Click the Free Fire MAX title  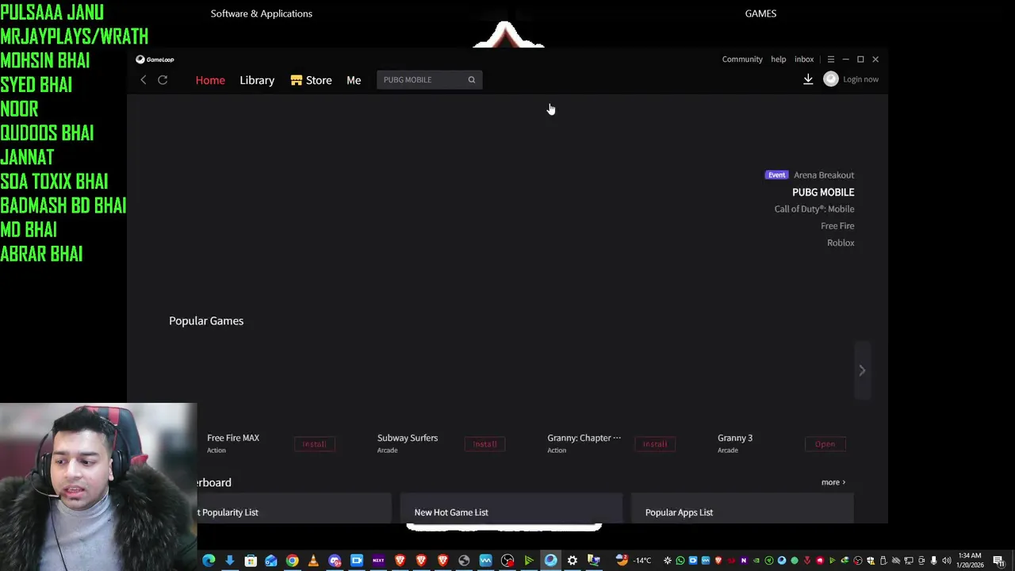(x=233, y=438)
